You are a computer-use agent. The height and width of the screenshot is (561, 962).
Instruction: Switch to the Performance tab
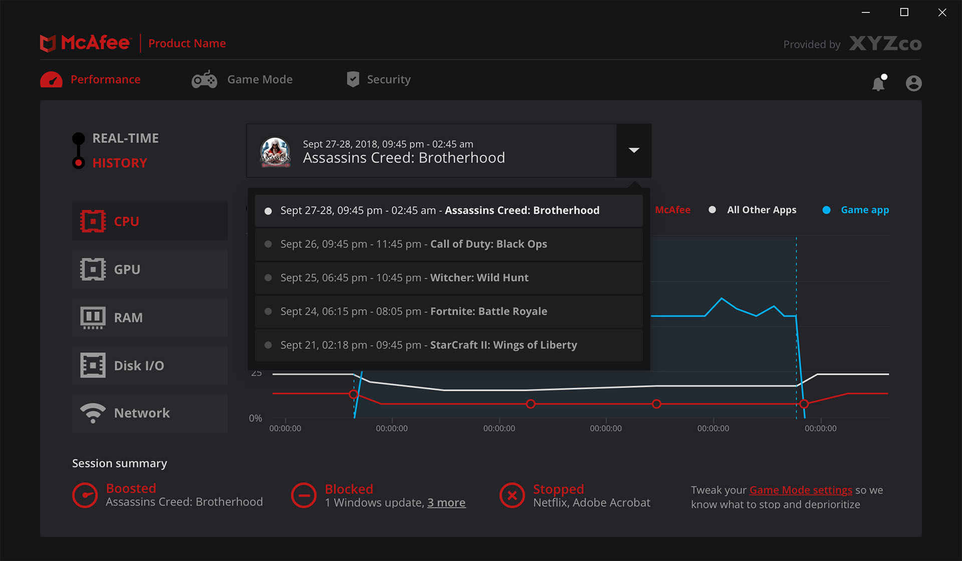point(91,80)
